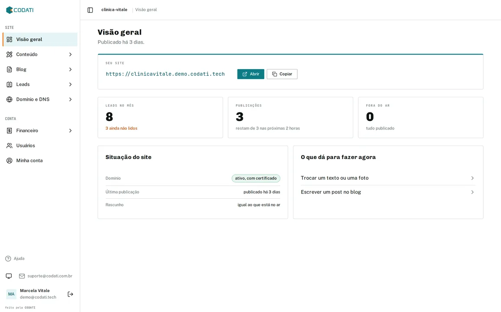Click the Conteúdo tools icon
The width and height of the screenshot is (501, 312).
[x=10, y=54]
